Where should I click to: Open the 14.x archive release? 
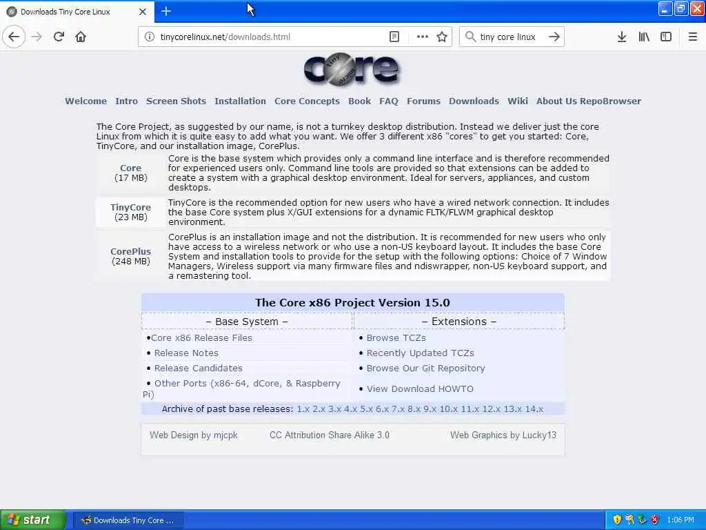coord(534,409)
